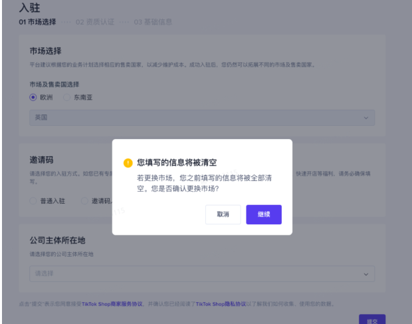
Task: Click 取消 to cancel the dialog
Action: 223,214
